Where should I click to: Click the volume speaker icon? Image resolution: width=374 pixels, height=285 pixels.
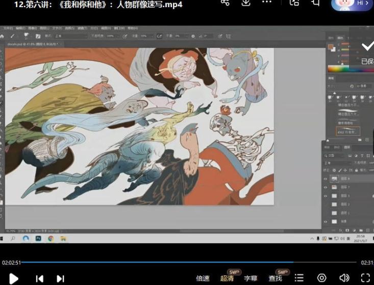(x=344, y=278)
